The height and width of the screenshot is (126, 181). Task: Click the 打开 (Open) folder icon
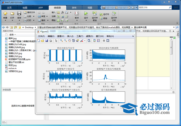click(x=12, y=13)
